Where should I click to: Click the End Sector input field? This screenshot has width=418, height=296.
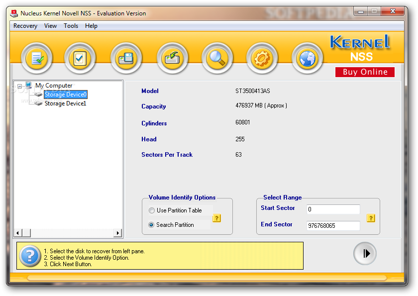coord(333,226)
